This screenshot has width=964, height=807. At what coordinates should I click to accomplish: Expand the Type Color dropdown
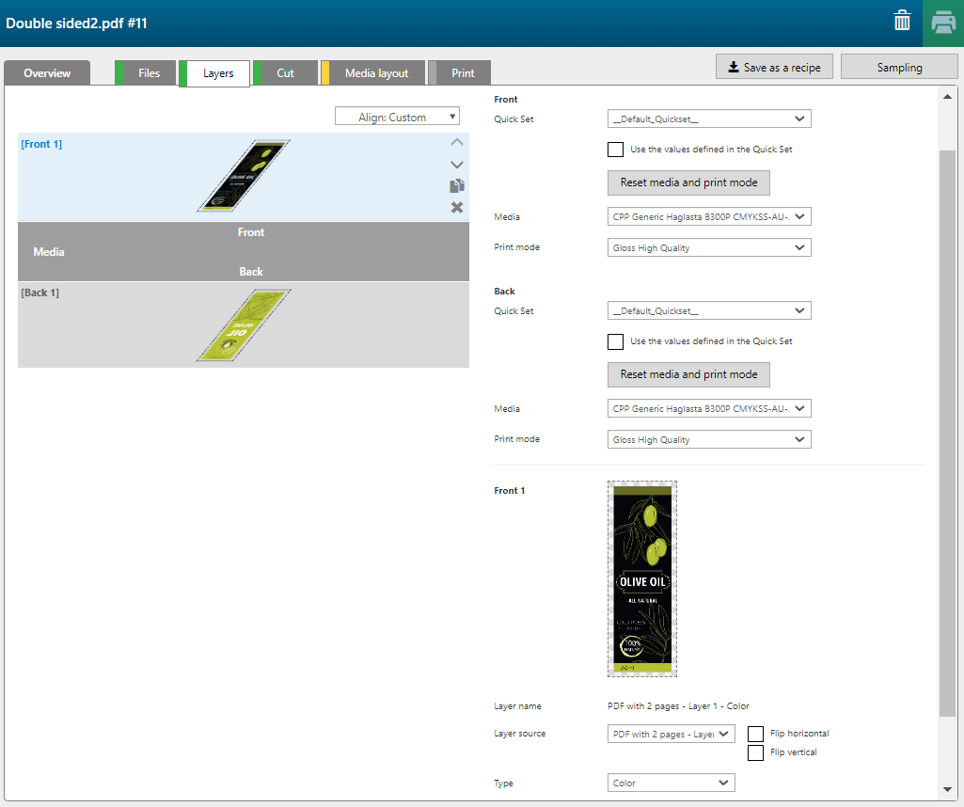[671, 783]
